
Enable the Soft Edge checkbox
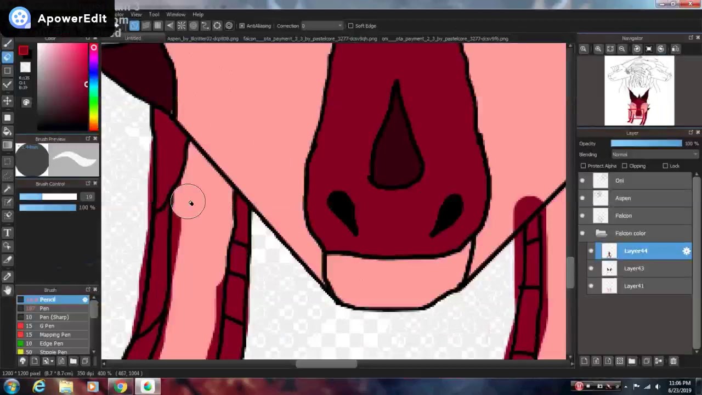[x=350, y=26]
